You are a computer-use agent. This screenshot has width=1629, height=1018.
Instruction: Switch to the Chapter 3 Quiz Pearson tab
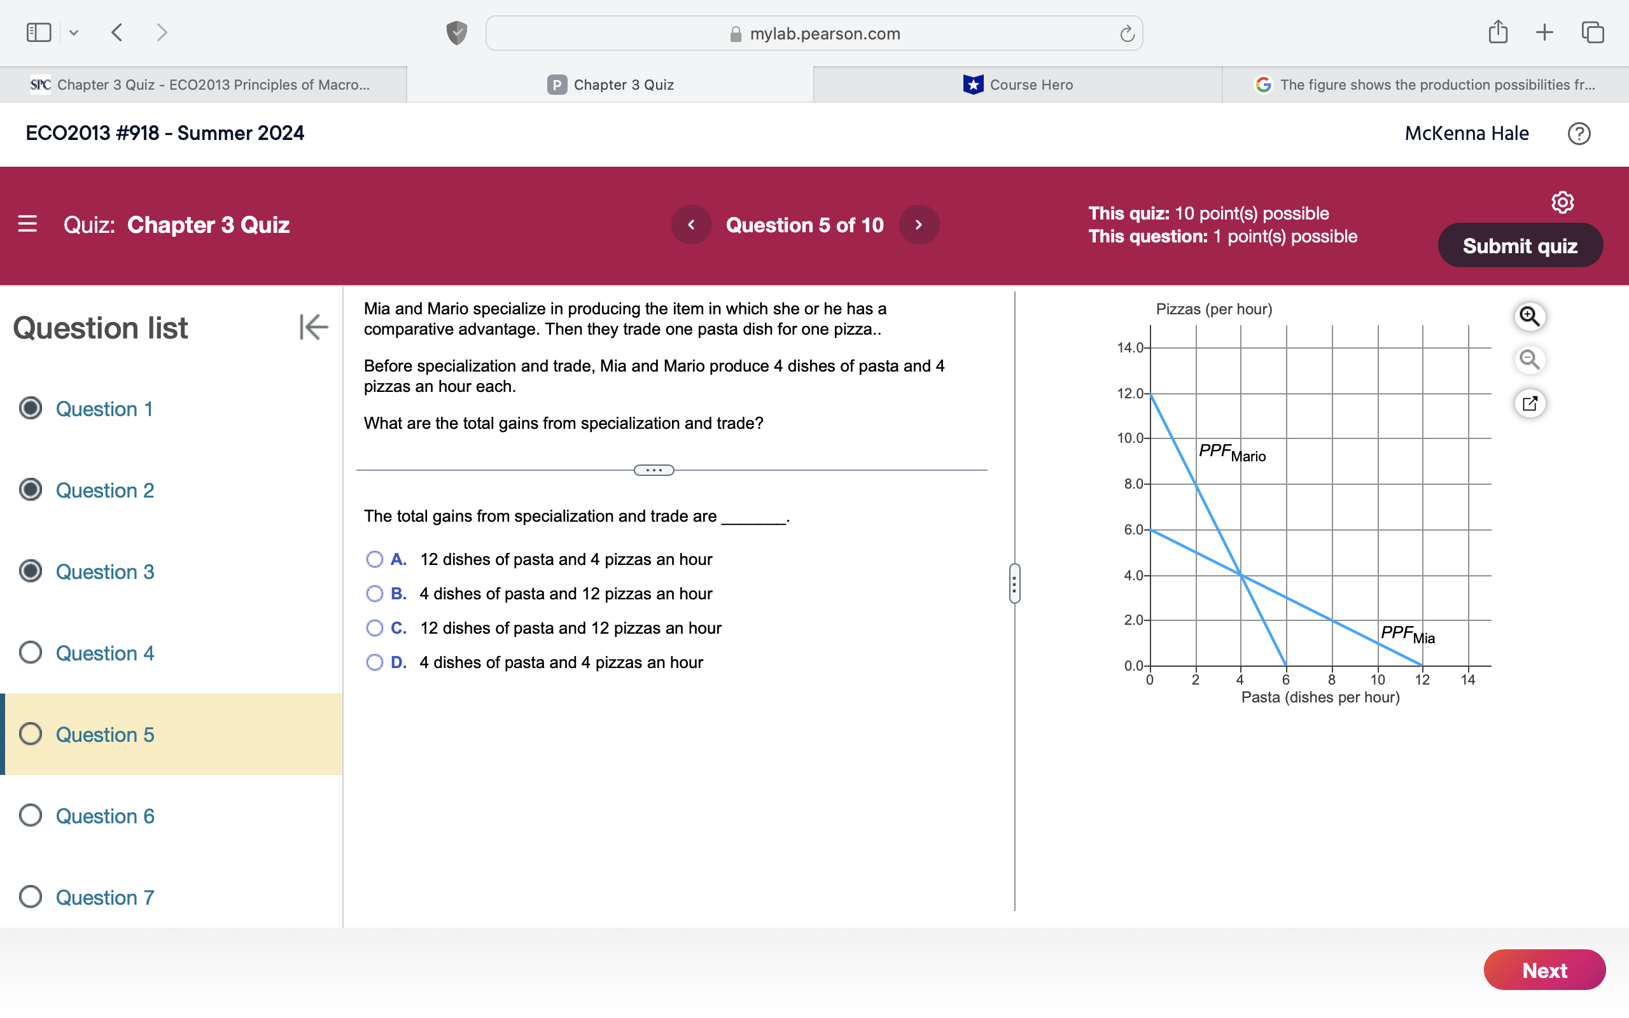click(609, 84)
